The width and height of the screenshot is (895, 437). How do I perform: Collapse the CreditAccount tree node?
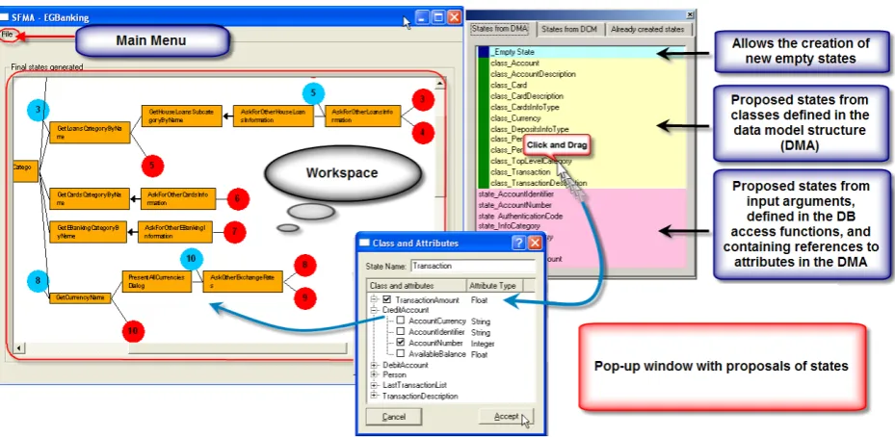click(x=375, y=310)
